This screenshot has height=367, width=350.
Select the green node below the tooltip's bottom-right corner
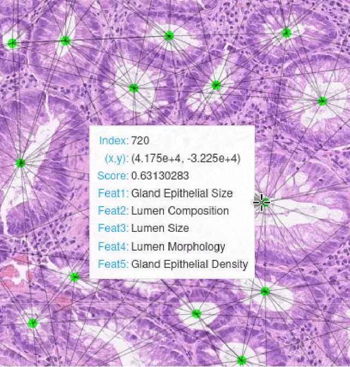tap(265, 291)
